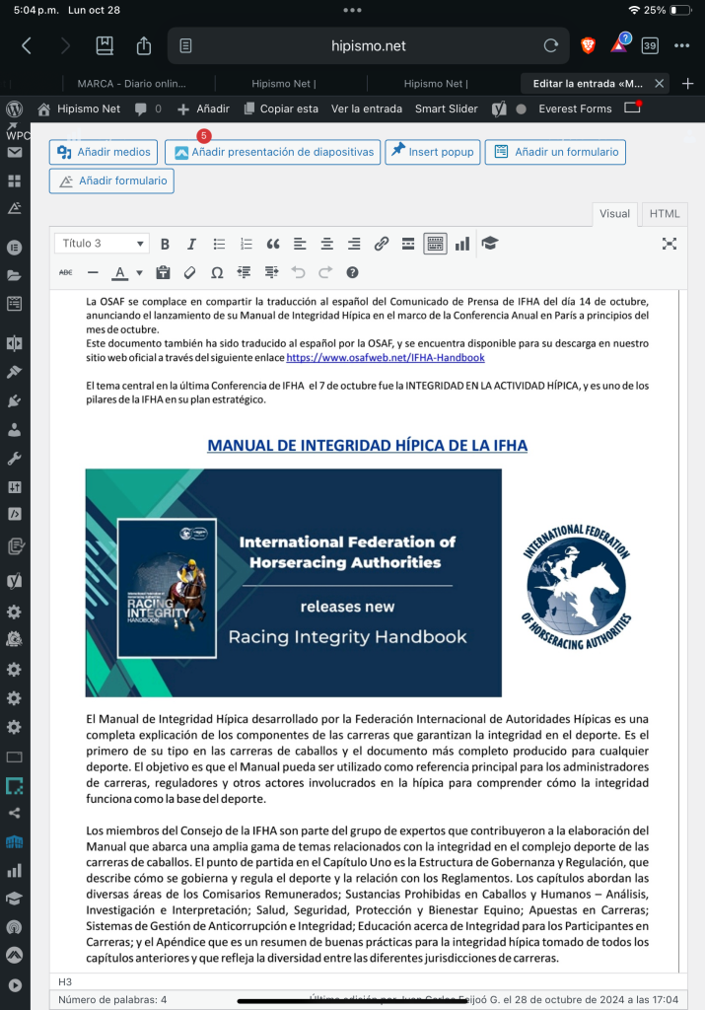Screen dimensions: 705x1010
Task: Clear formatting with the eraser icon
Action: [x=189, y=273]
